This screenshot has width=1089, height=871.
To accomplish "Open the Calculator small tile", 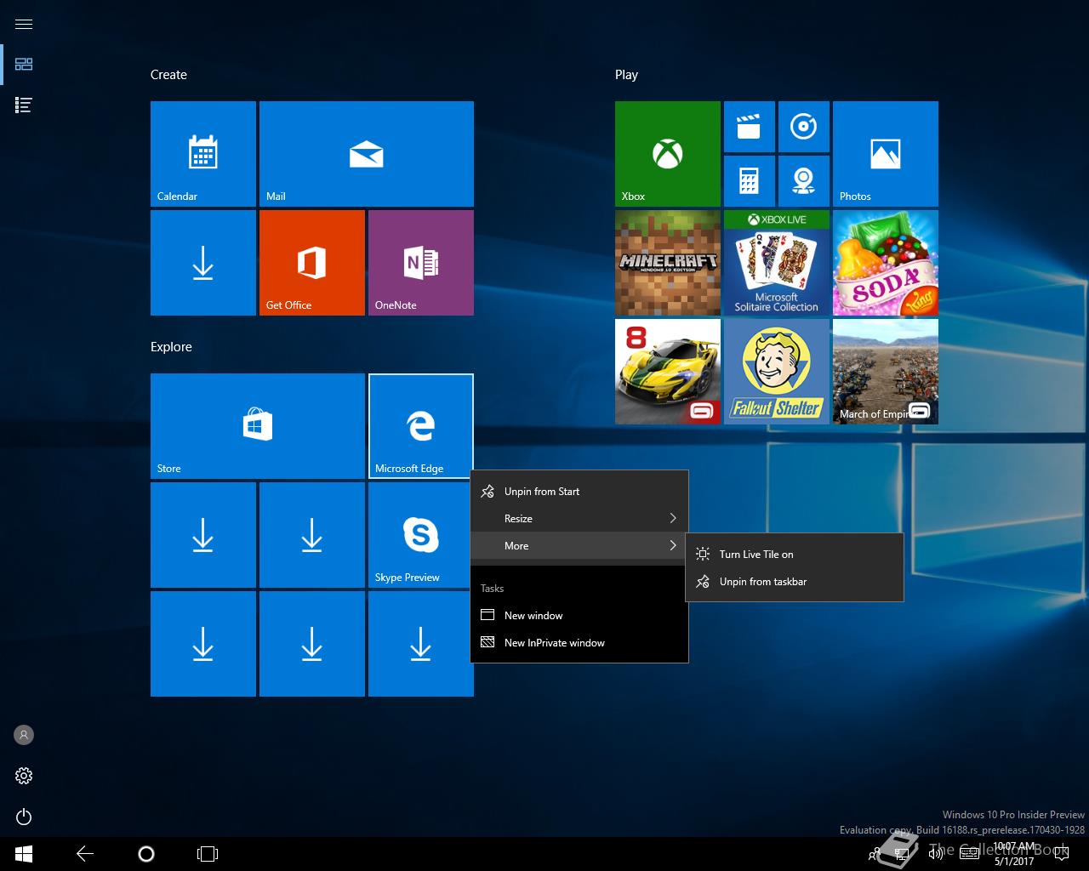I will [749, 180].
